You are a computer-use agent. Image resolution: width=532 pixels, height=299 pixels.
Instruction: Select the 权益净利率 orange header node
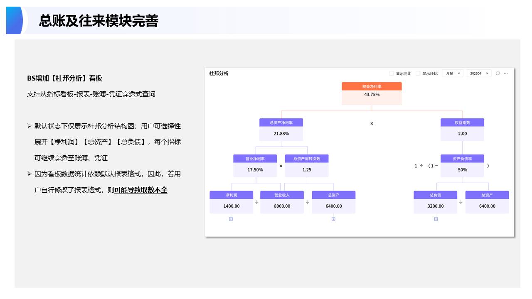click(x=372, y=86)
